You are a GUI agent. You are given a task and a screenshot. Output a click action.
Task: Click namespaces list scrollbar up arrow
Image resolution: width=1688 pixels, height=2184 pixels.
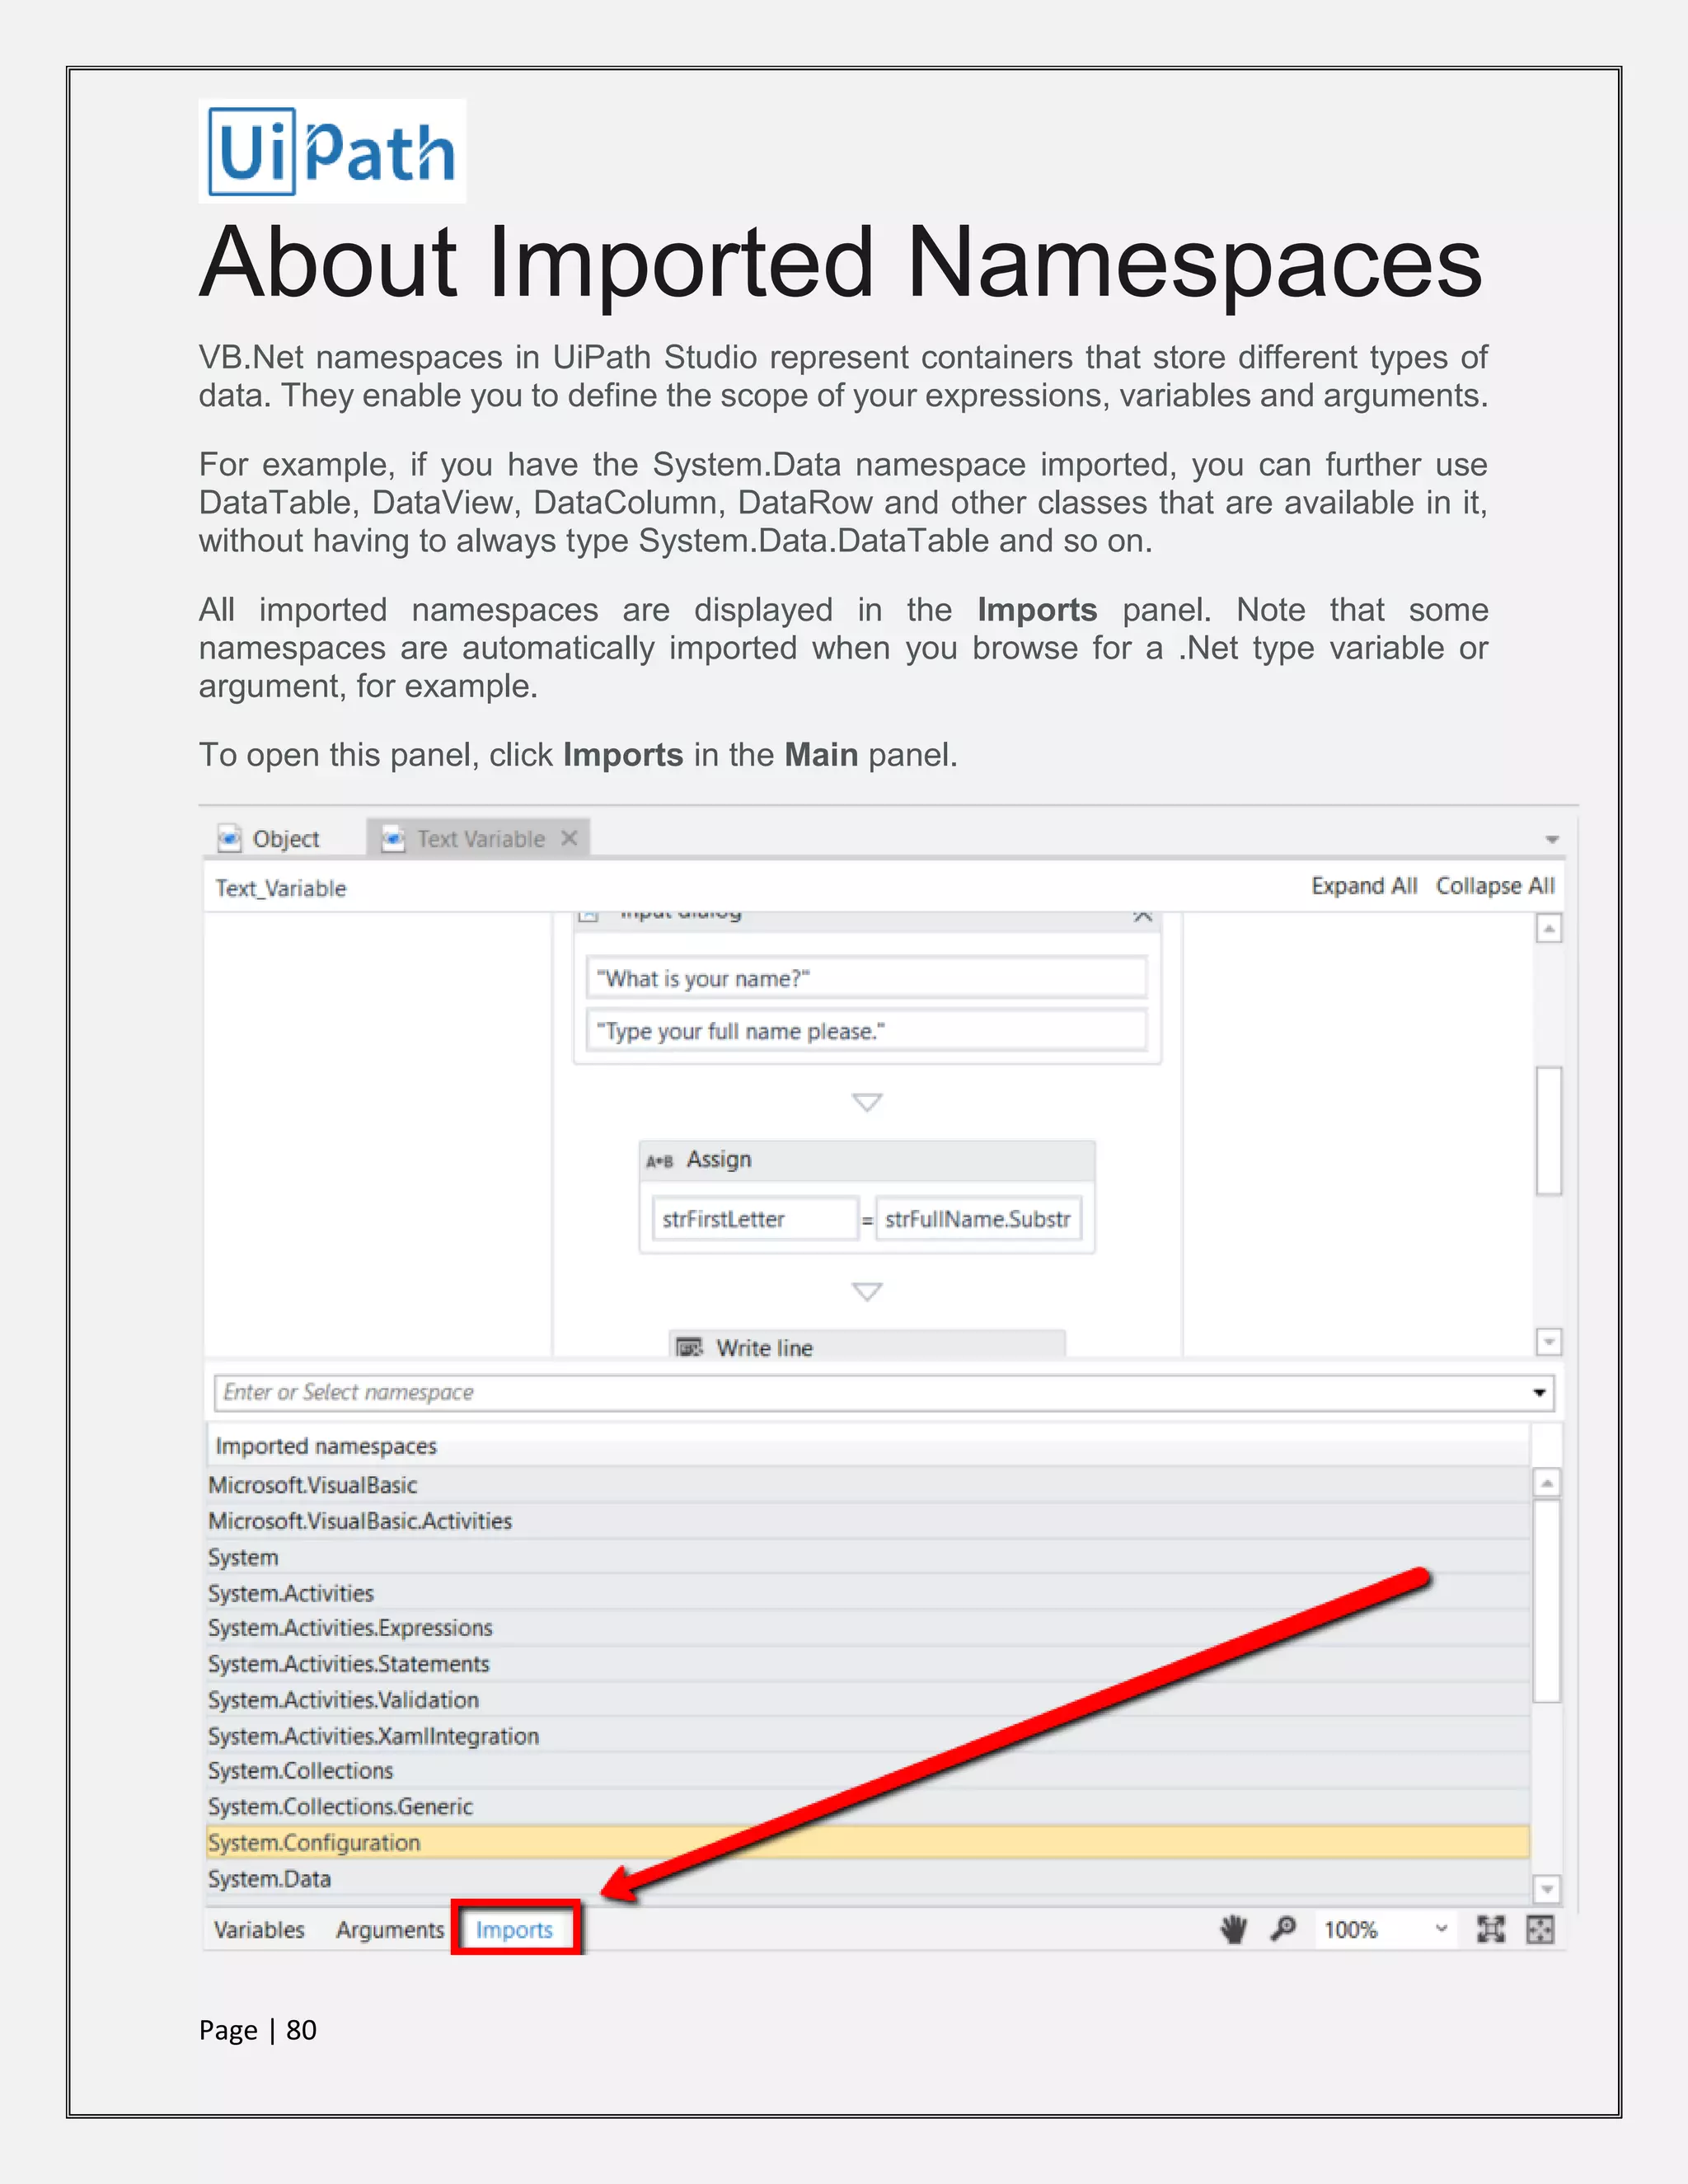(1547, 1483)
